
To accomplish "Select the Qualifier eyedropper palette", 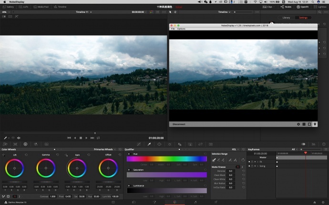I will [x=149, y=144].
